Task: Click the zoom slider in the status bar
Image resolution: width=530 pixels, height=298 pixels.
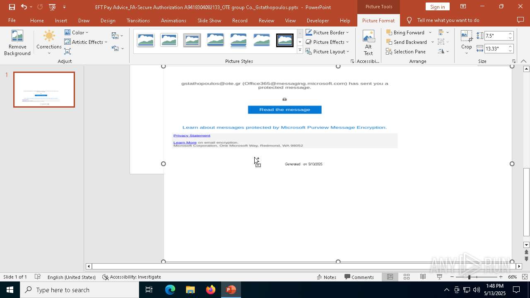Action: 476,277
